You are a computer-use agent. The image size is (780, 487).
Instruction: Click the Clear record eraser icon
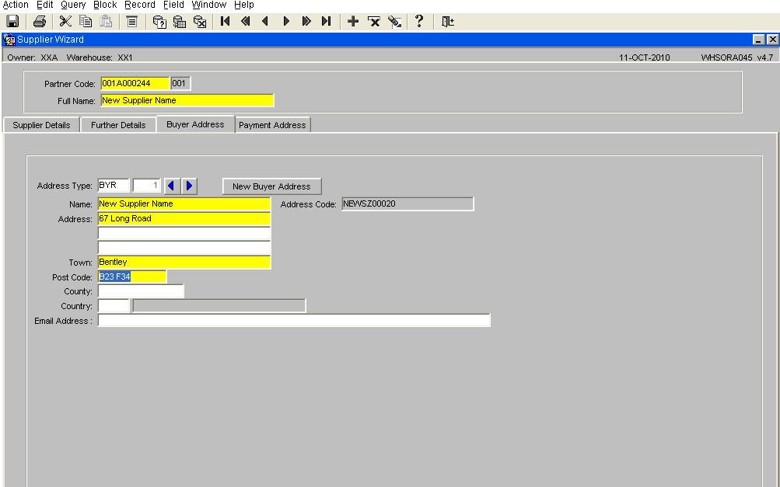pos(394,22)
